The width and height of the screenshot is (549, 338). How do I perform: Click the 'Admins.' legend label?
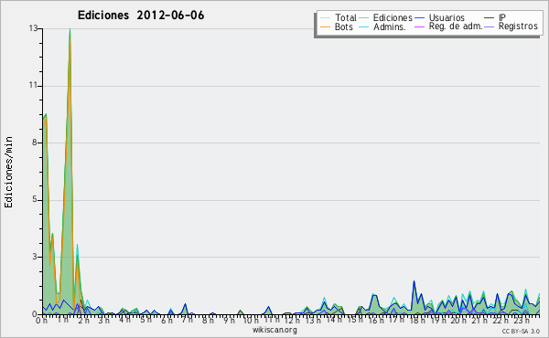point(390,26)
